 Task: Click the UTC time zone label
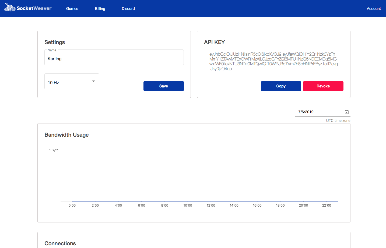coord(338,121)
